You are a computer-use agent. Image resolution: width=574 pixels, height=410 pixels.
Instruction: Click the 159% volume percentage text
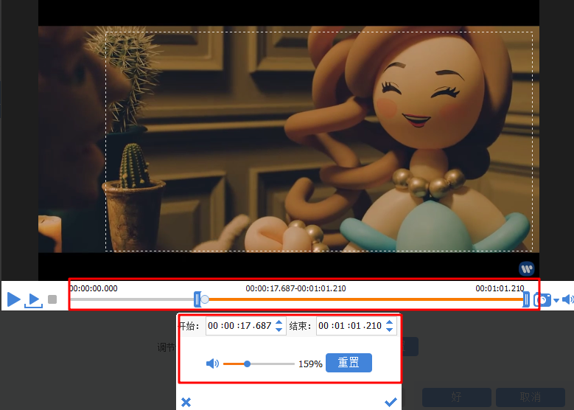310,364
